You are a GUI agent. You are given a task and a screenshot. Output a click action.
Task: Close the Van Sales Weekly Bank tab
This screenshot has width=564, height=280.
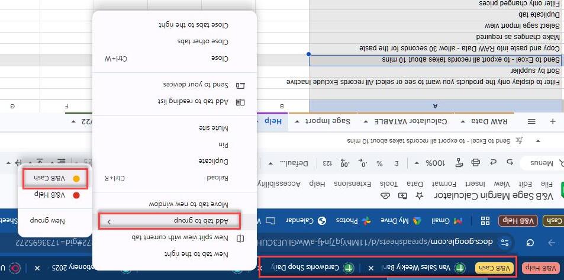[371, 268]
